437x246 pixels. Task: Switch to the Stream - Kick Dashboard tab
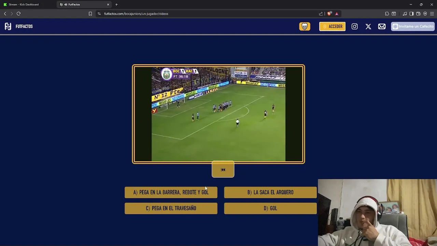click(x=27, y=4)
